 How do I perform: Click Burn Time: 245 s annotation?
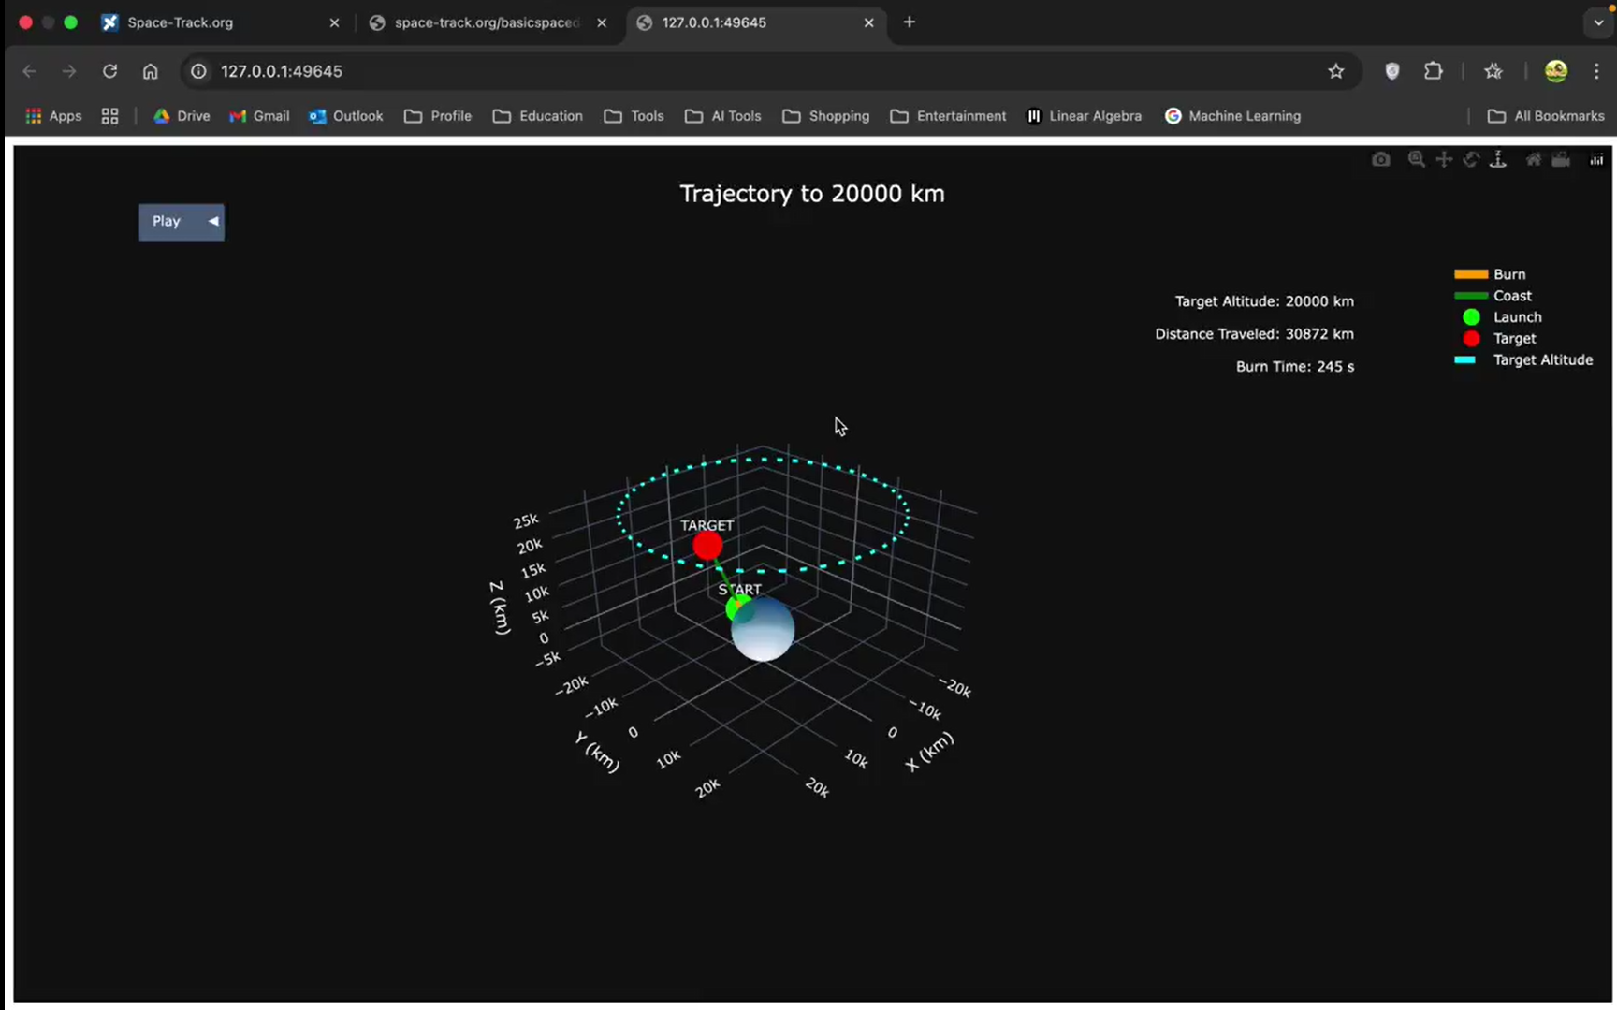tap(1295, 367)
